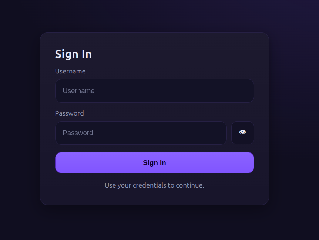The height and width of the screenshot is (240, 319).
Task: Place cursor in the Password textbox
Action: [x=141, y=133]
